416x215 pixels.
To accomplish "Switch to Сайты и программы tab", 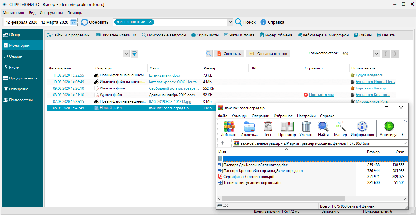I will [69, 35].
